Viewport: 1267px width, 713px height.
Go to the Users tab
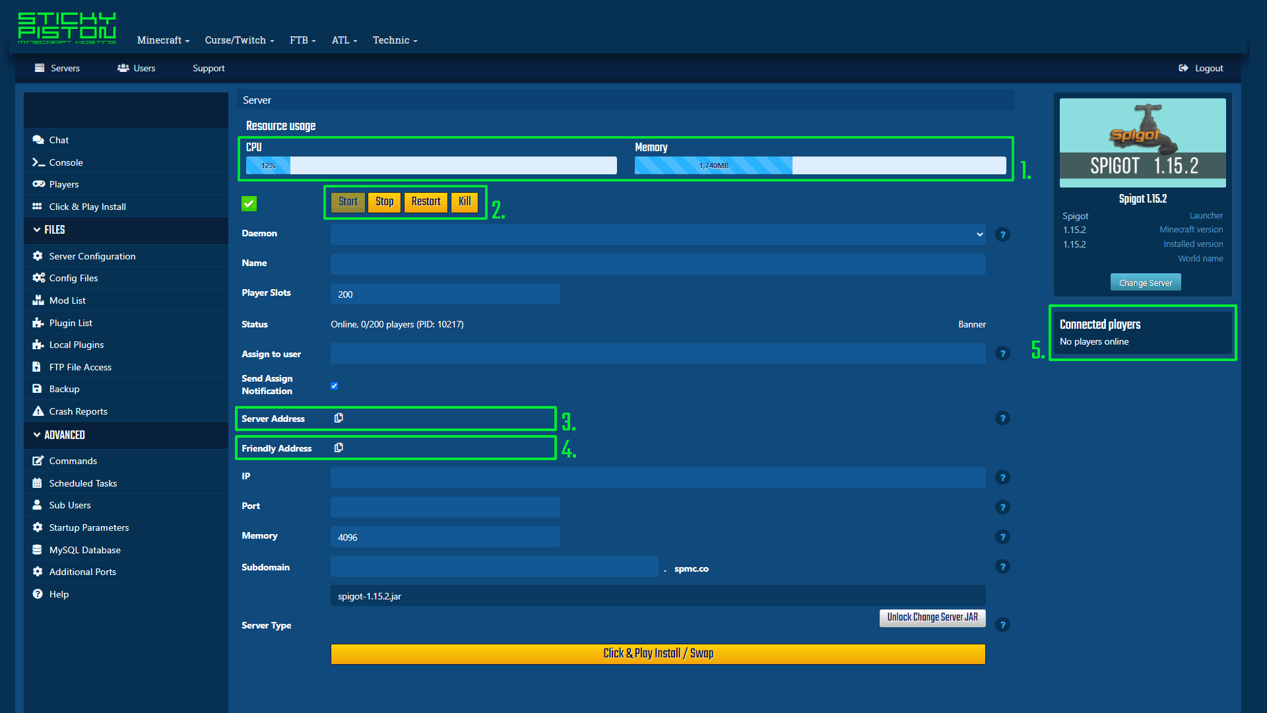pyautogui.click(x=136, y=68)
